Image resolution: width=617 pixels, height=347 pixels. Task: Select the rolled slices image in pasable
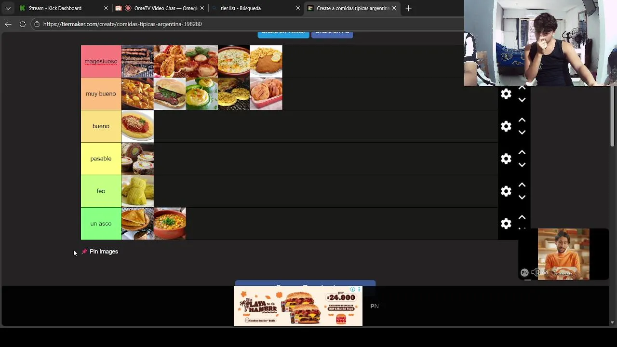pos(137,159)
